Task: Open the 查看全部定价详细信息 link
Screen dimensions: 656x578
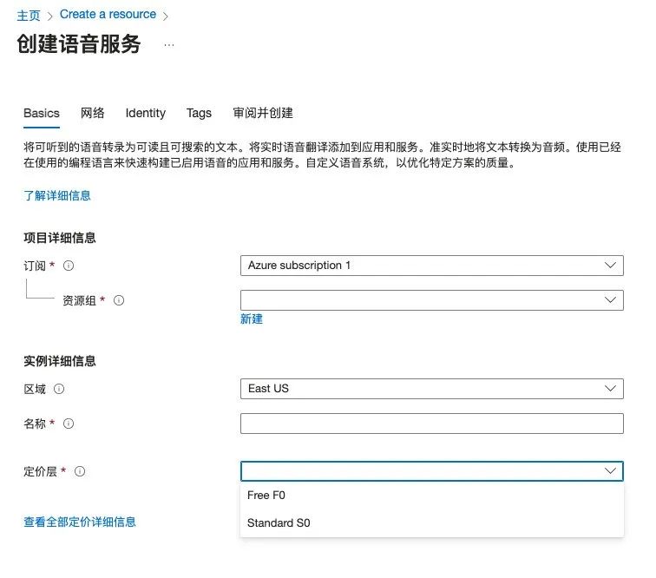Action: (x=80, y=522)
